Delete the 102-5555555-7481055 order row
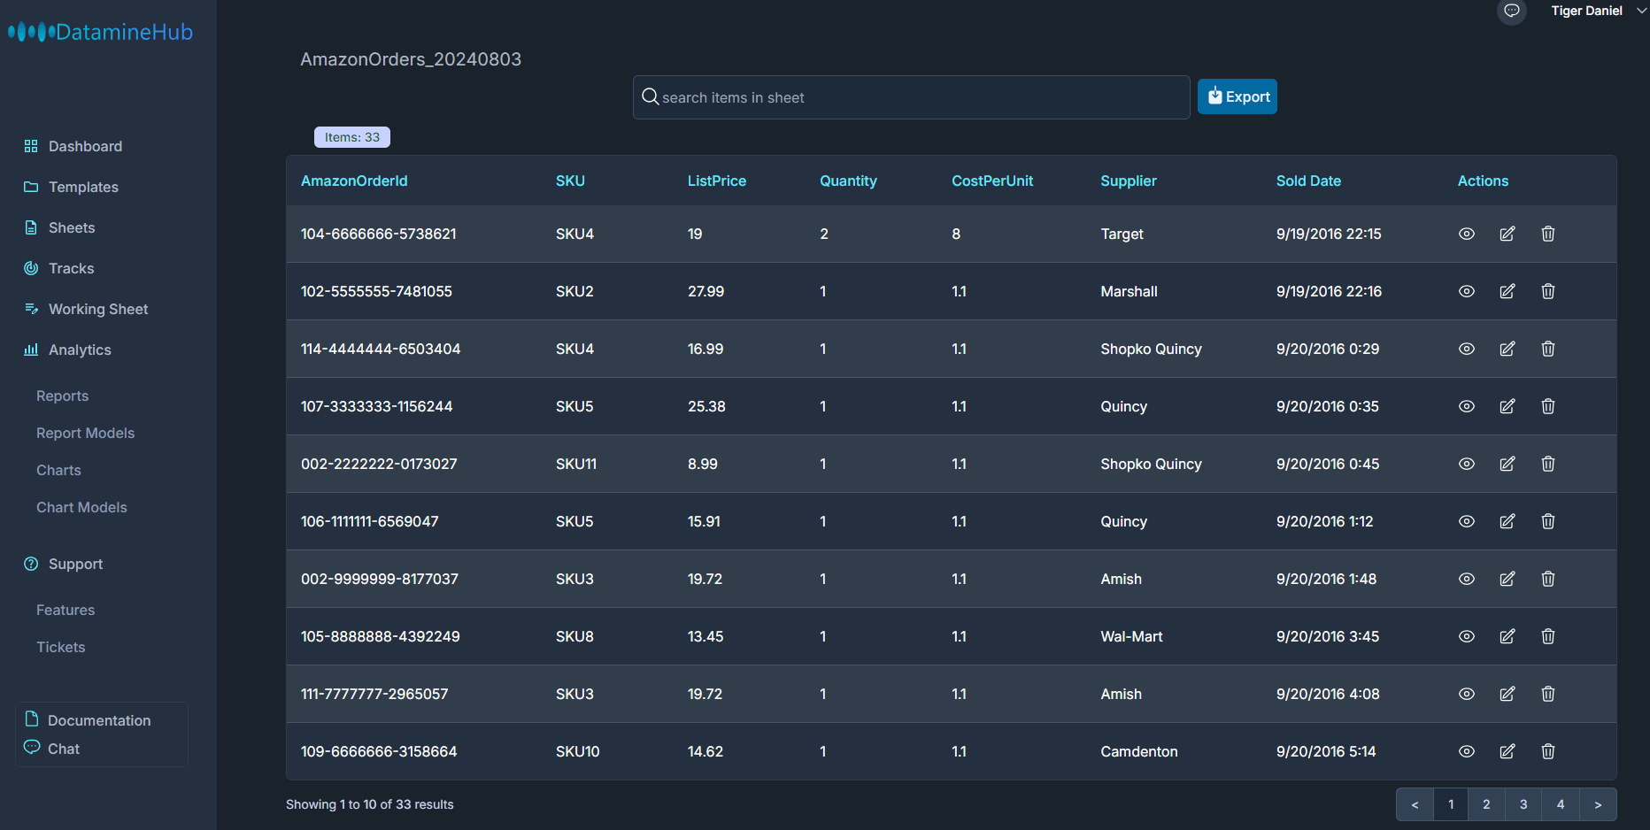This screenshot has height=830, width=1650. (1548, 291)
